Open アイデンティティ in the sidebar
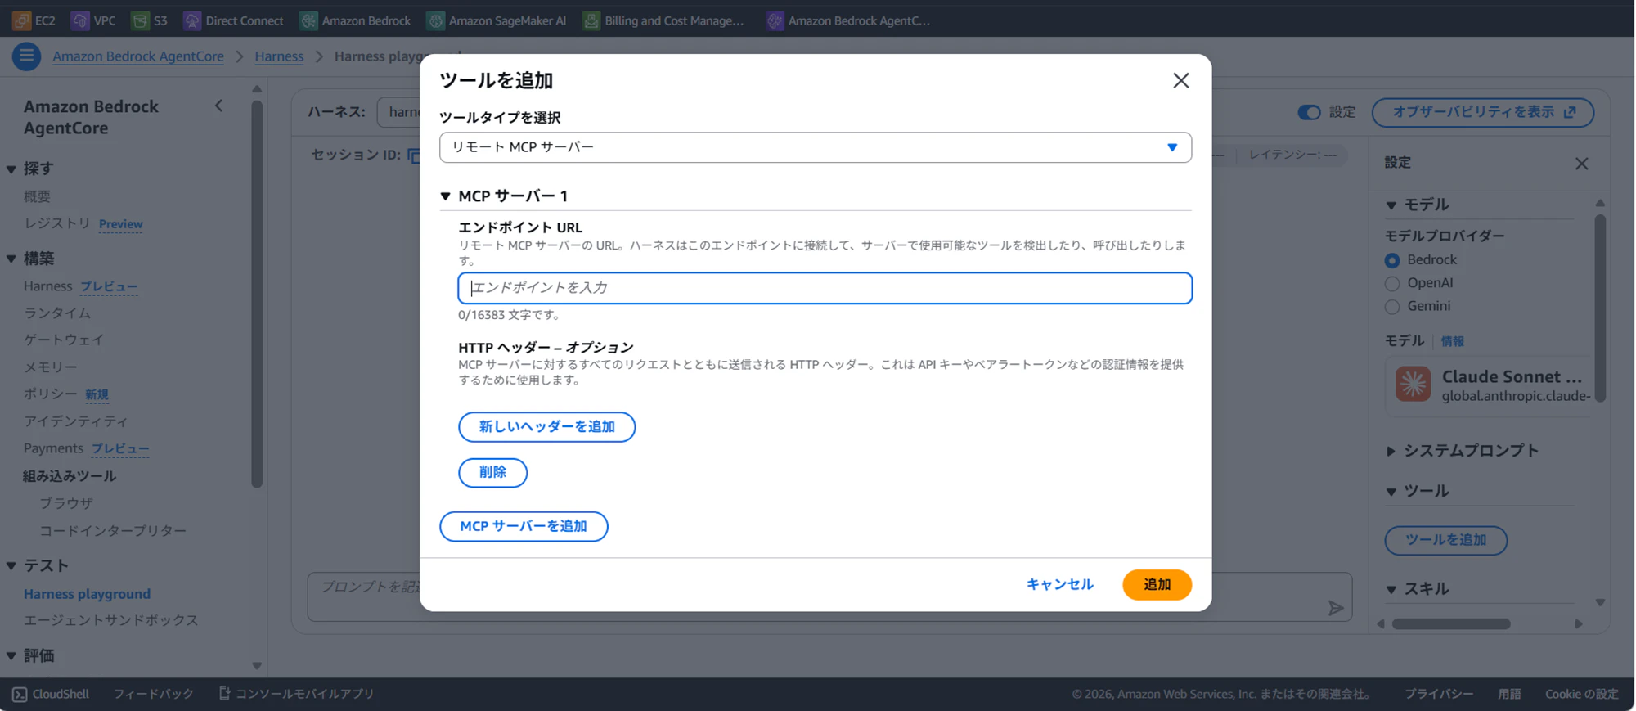 75,421
